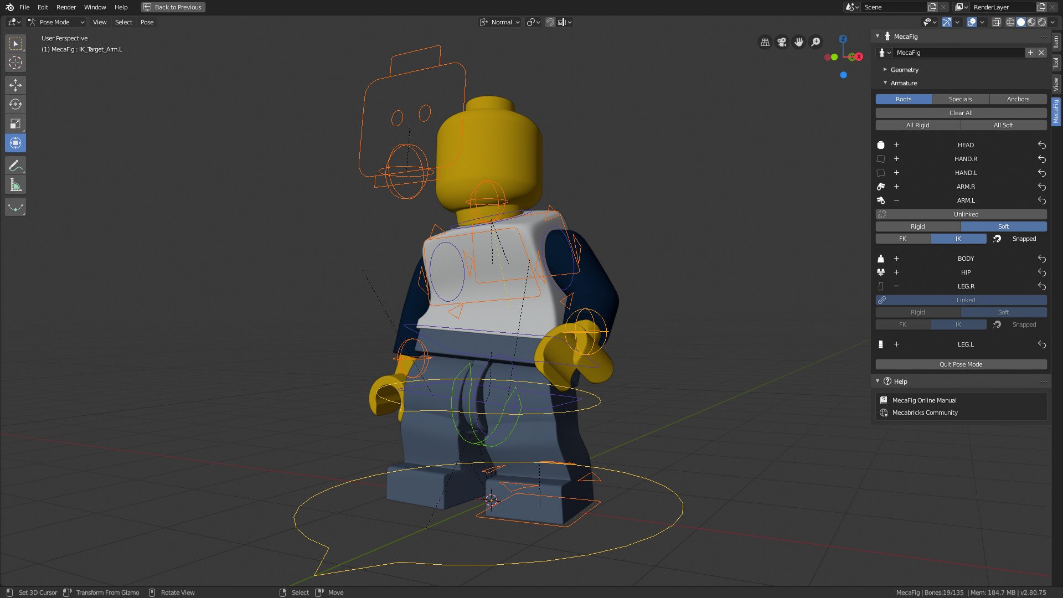This screenshot has height=598, width=1063.
Task: Click the HIP part icon
Action: 881,272
